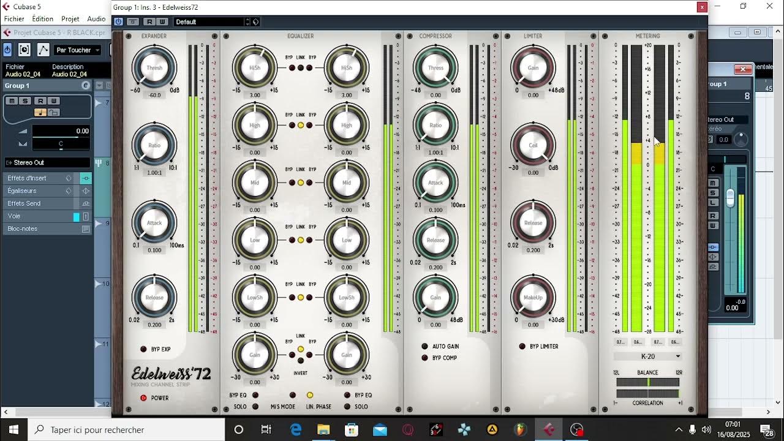
Task: Open Microsoft Edge from taskbar
Action: pyautogui.click(x=296, y=429)
